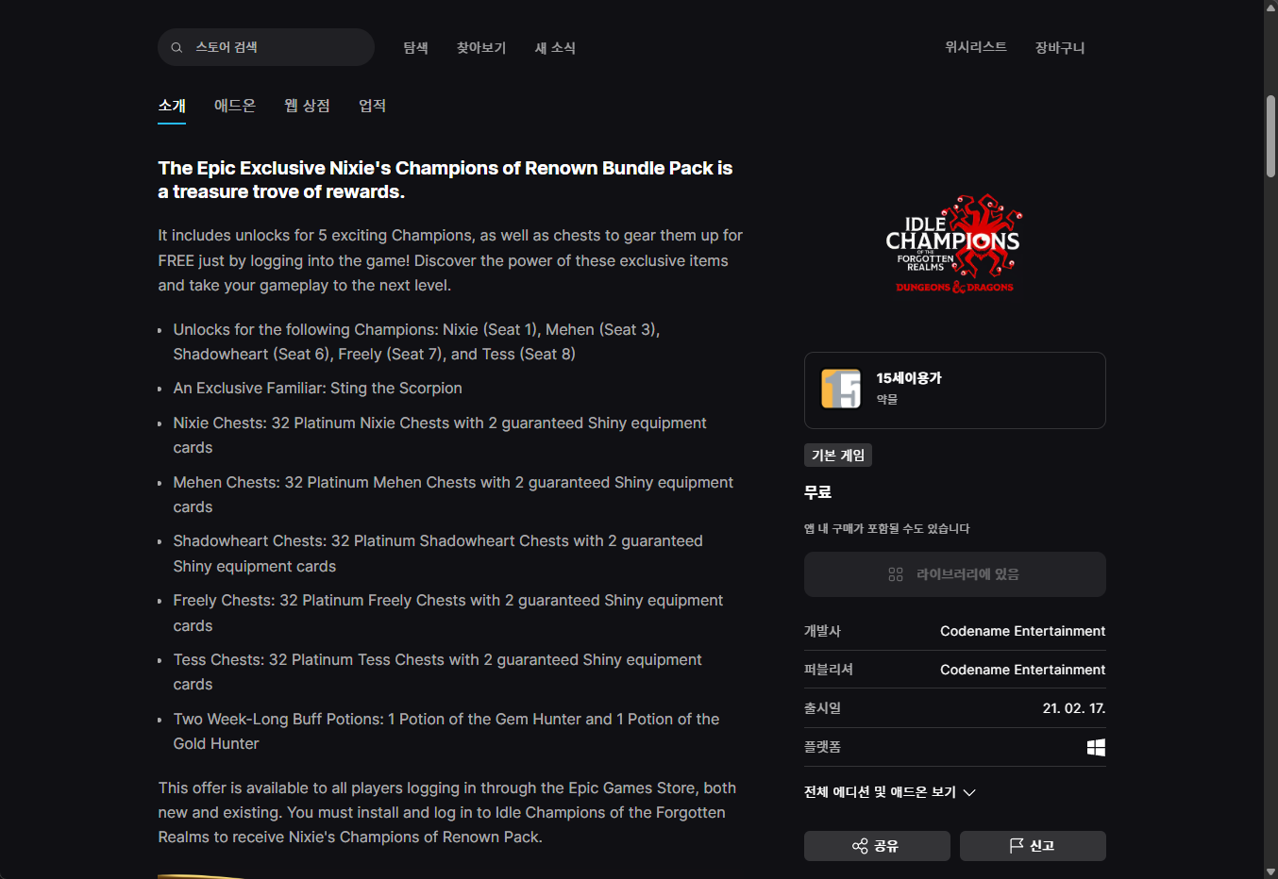Viewport: 1278px width, 879px height.
Task: Click the vertical scrollbar thumb
Action: click(x=1270, y=135)
